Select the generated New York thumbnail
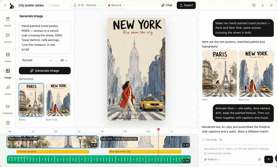The width and height of the screenshot is (277, 167). 58,100
